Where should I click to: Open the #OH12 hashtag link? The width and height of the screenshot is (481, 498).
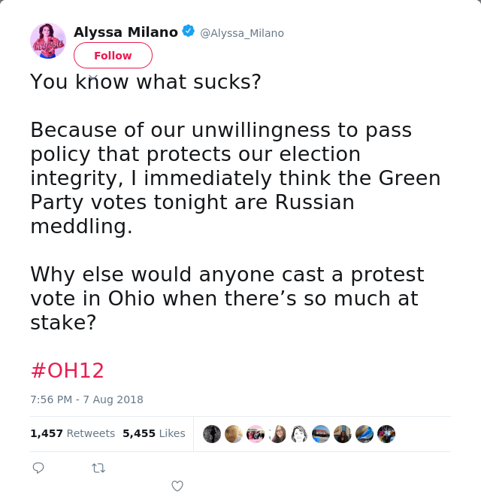68,370
